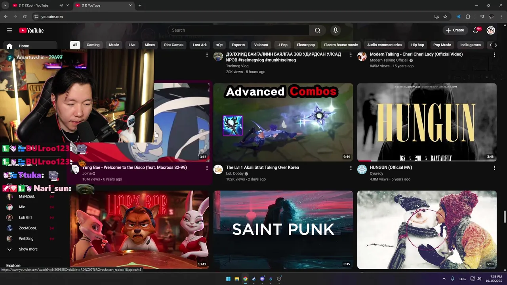This screenshot has height=285, width=507.
Task: Open snowman kiss video thumbnail
Action: (x=427, y=230)
